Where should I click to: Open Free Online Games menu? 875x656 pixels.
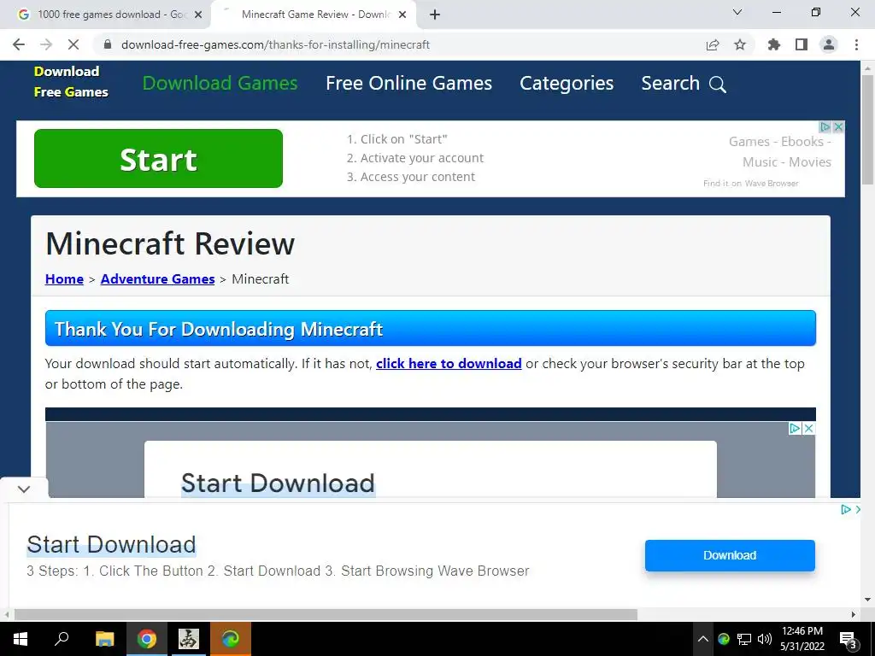pyautogui.click(x=409, y=83)
